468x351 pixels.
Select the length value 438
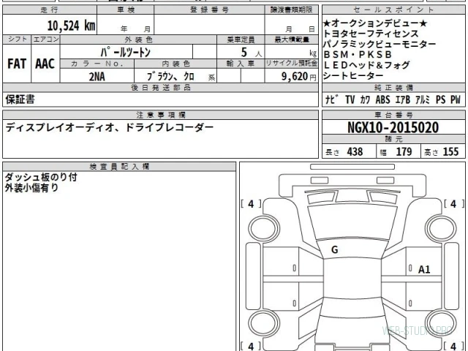(x=355, y=151)
